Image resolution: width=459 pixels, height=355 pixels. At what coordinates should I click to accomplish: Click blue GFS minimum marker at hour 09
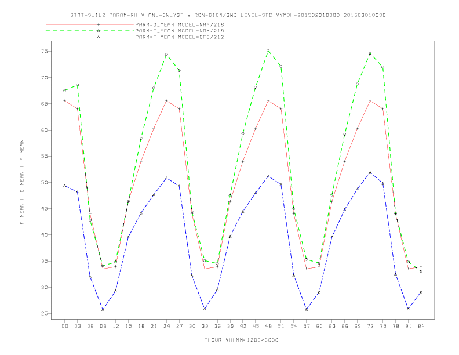(103, 309)
